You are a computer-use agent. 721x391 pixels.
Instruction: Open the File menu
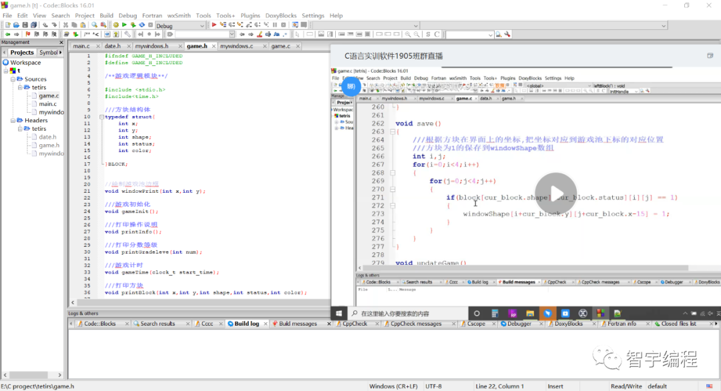(x=7, y=15)
